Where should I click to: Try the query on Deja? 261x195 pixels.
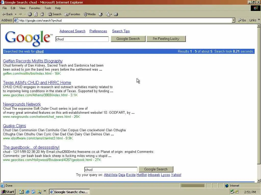[x=122, y=175]
